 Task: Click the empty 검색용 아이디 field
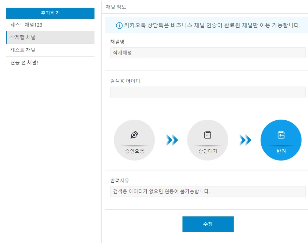click(207, 92)
